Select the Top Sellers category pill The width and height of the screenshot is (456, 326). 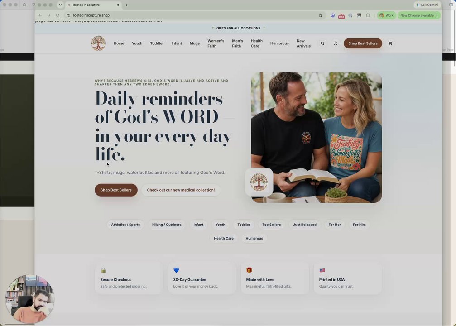[x=271, y=225]
